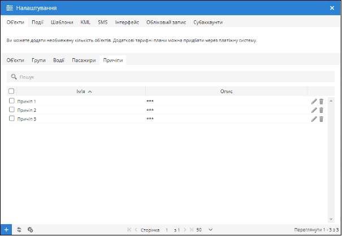This screenshot has height=236, width=342.
Task: Check the box for Причіп 1
Action: click(x=12, y=100)
